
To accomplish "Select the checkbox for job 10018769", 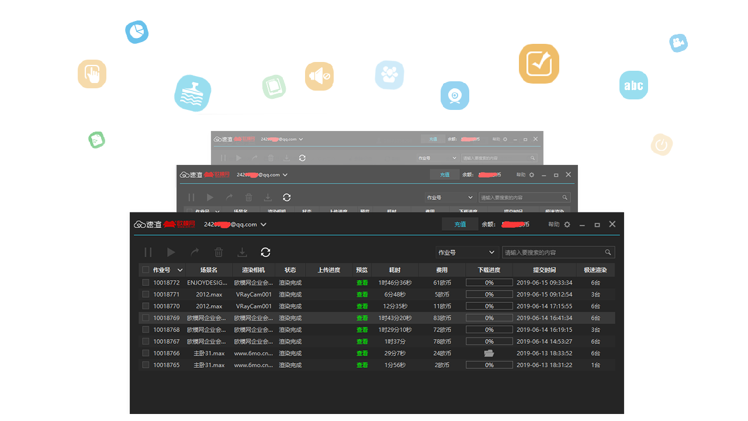I will [x=146, y=318].
